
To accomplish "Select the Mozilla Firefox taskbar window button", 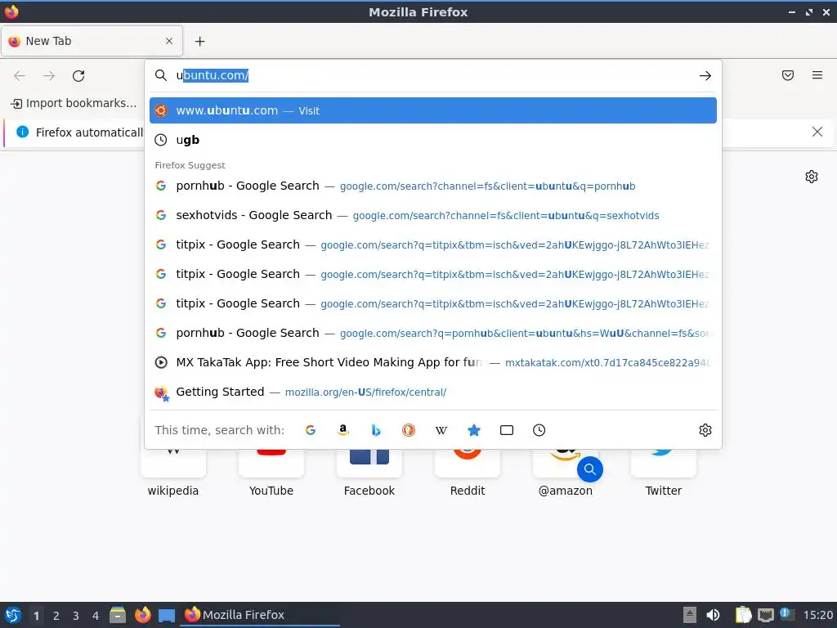I will coord(261,615).
